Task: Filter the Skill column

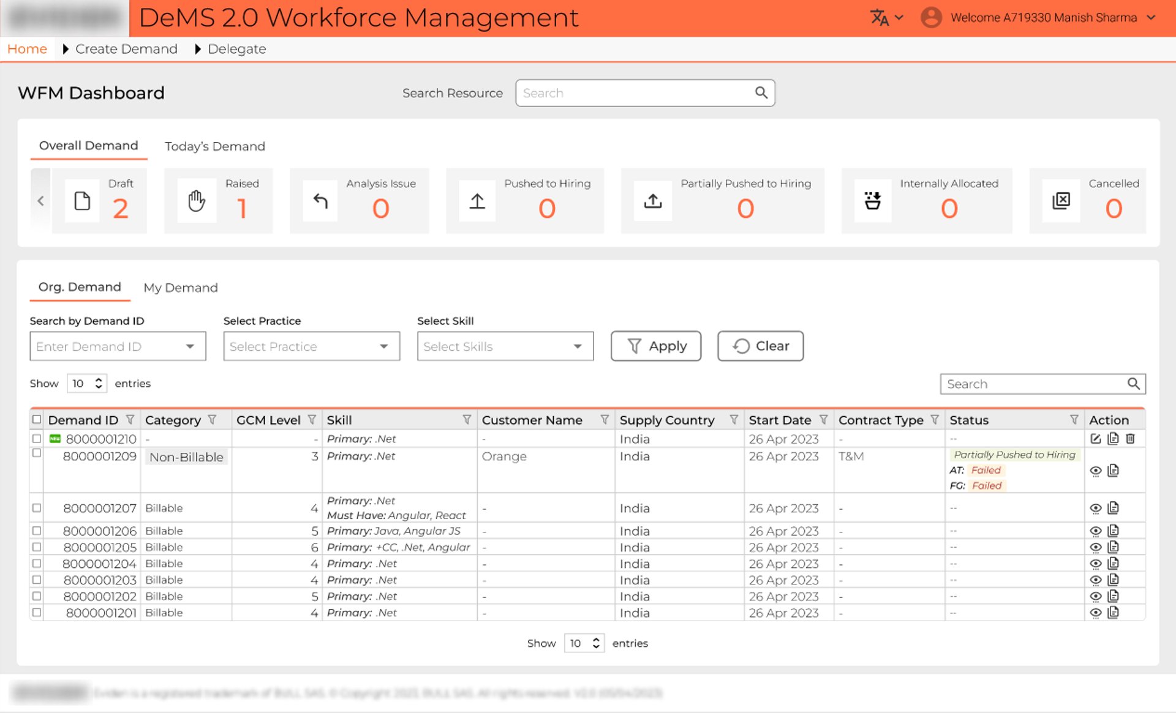Action: coord(467,420)
